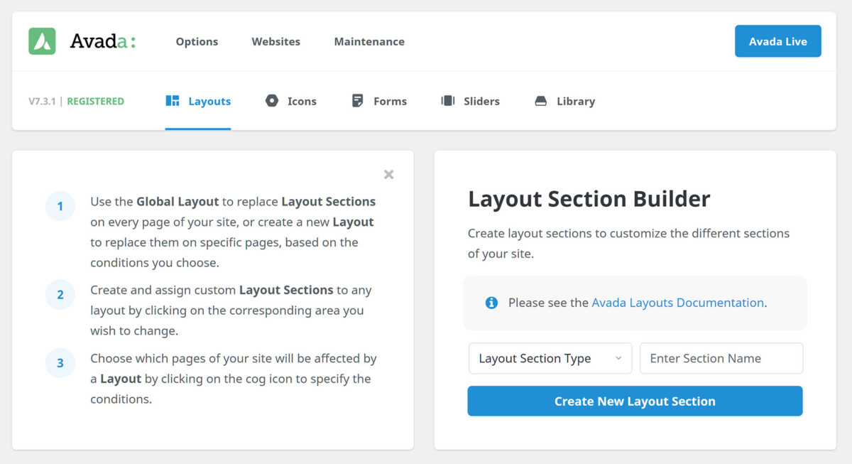Viewport: 852px width, 464px height.
Task: Dismiss the instructions panel with the X
Action: tap(388, 174)
